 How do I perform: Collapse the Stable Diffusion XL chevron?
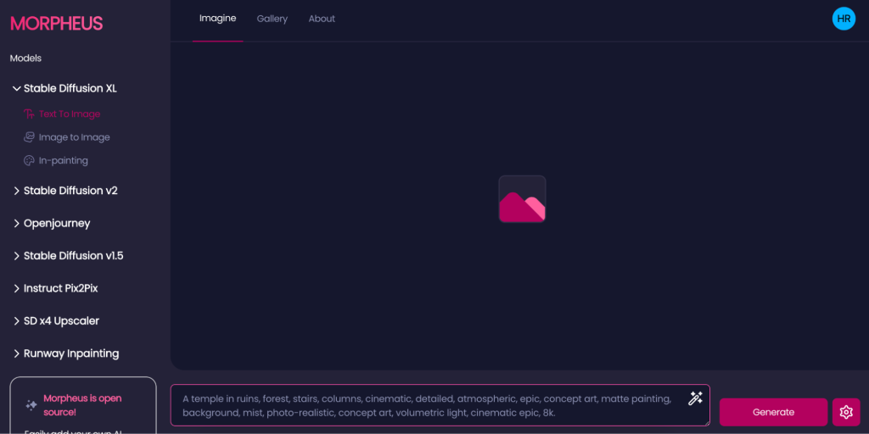pos(17,88)
